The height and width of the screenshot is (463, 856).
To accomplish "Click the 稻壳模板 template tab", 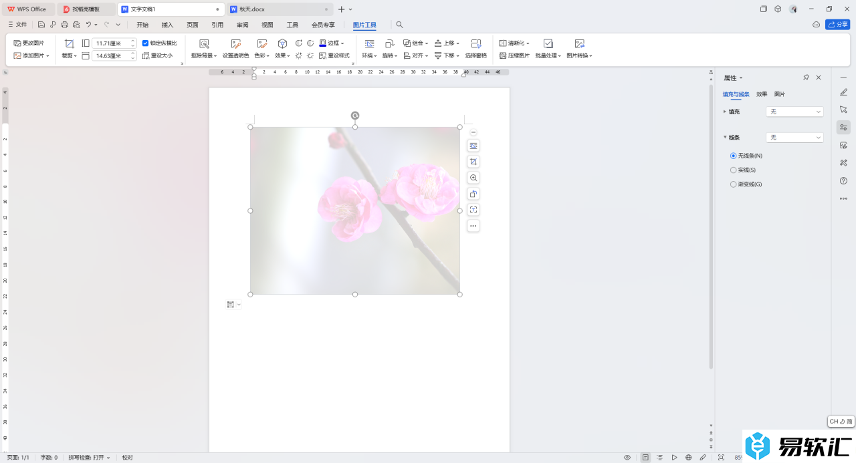I will pos(86,9).
